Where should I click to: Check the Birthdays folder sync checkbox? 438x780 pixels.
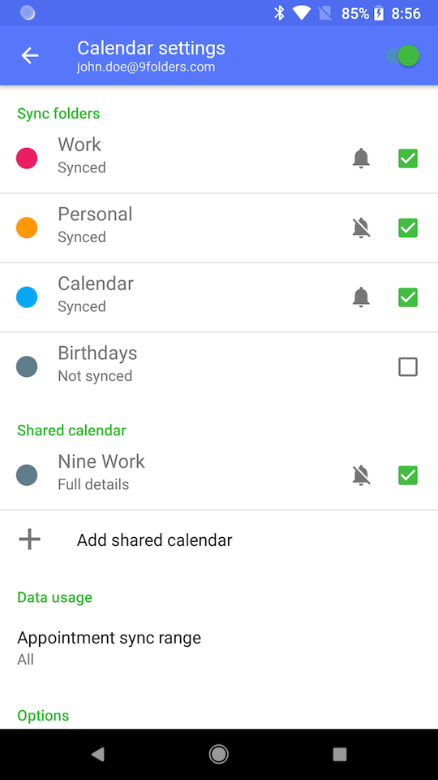[408, 367]
